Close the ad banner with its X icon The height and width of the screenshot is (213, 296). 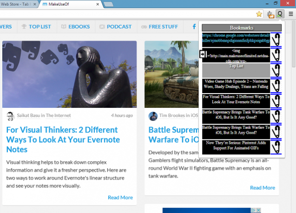coord(258,210)
